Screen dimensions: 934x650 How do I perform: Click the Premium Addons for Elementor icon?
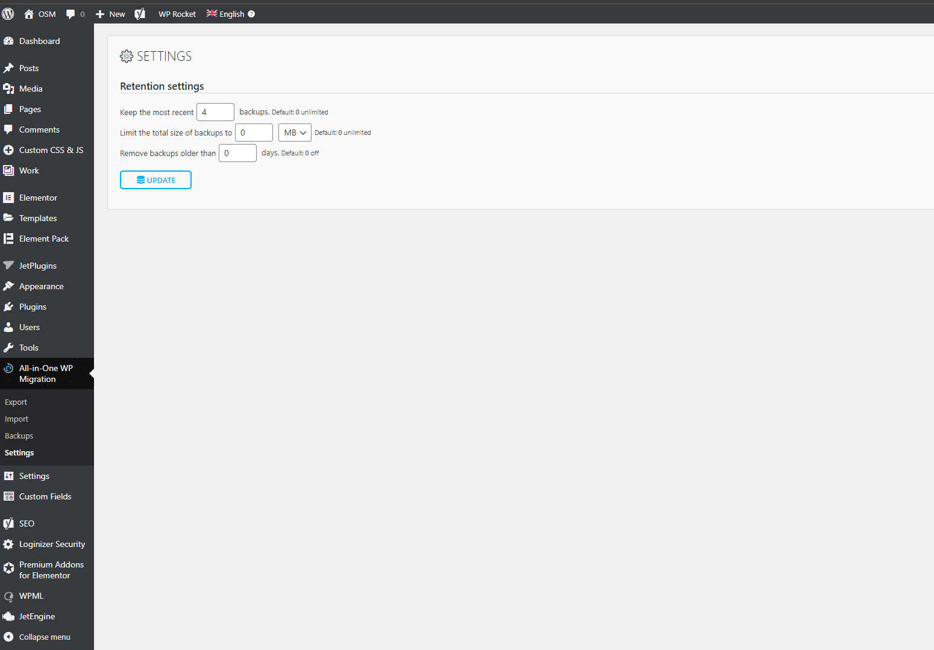click(8, 568)
